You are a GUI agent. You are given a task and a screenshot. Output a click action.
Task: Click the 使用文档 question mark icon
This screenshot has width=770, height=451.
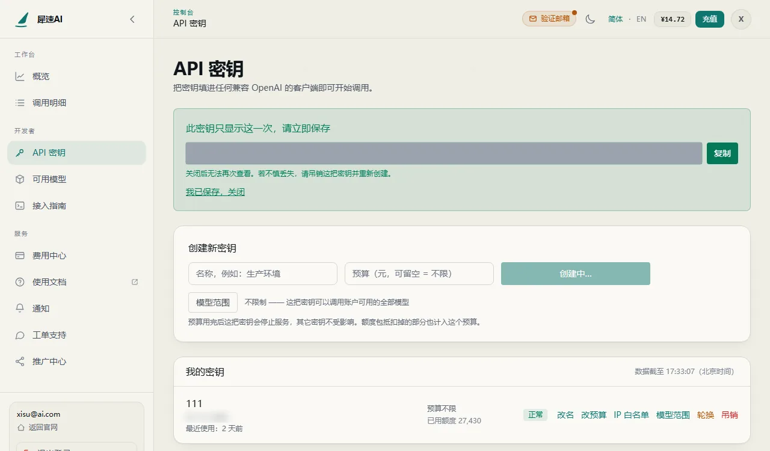pos(20,282)
